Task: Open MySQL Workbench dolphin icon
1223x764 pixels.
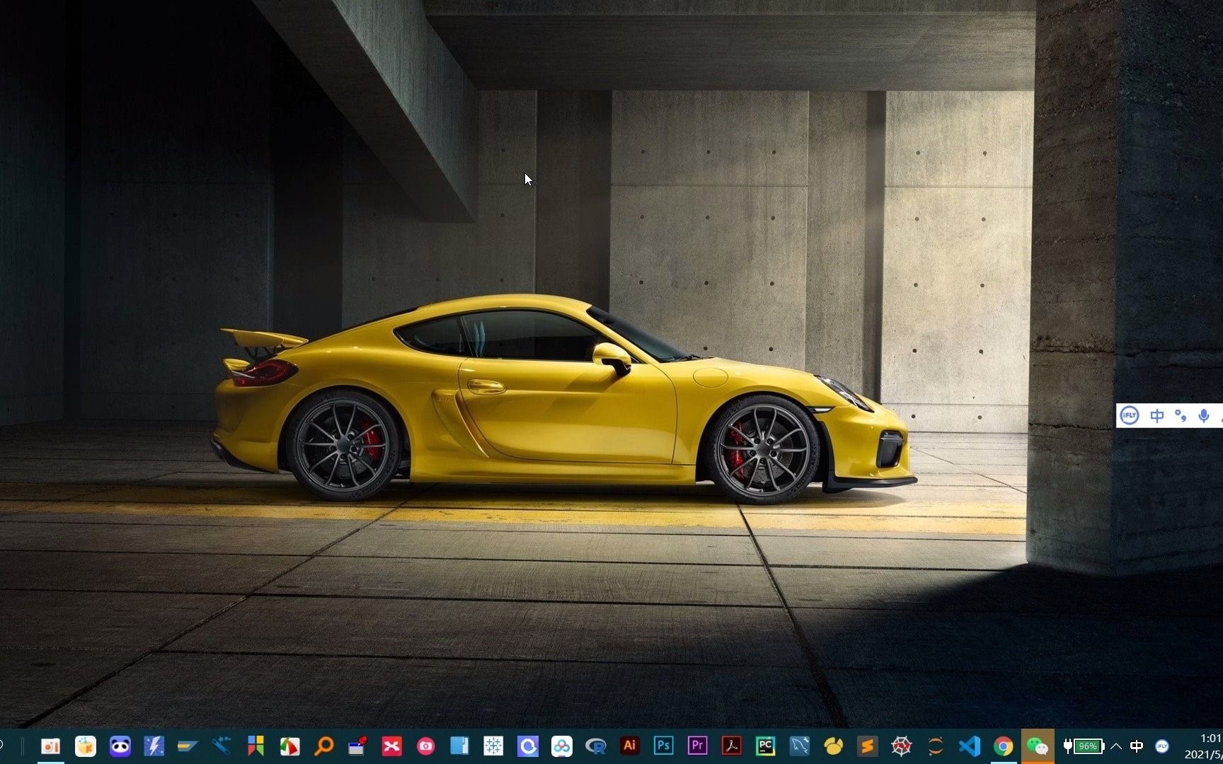Action: (799, 746)
